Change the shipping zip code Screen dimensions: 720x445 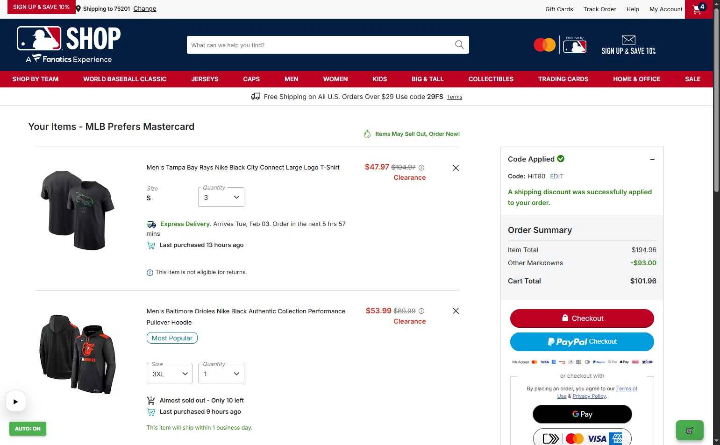click(145, 8)
